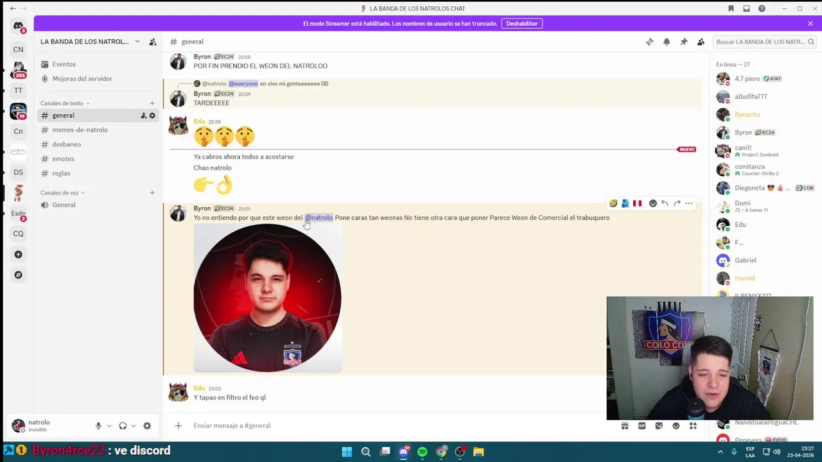Open Discord direct messages home icon
The width and height of the screenshot is (822, 462).
point(18,26)
